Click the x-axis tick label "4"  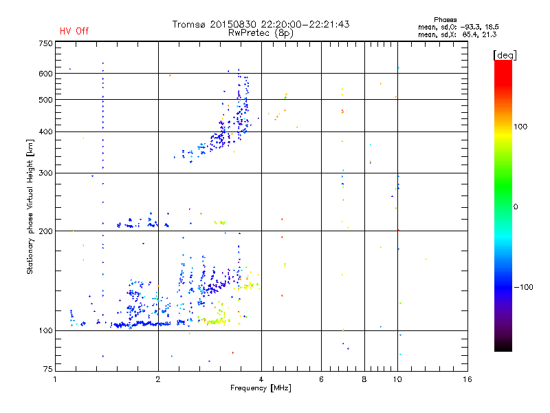pyautogui.click(x=261, y=379)
